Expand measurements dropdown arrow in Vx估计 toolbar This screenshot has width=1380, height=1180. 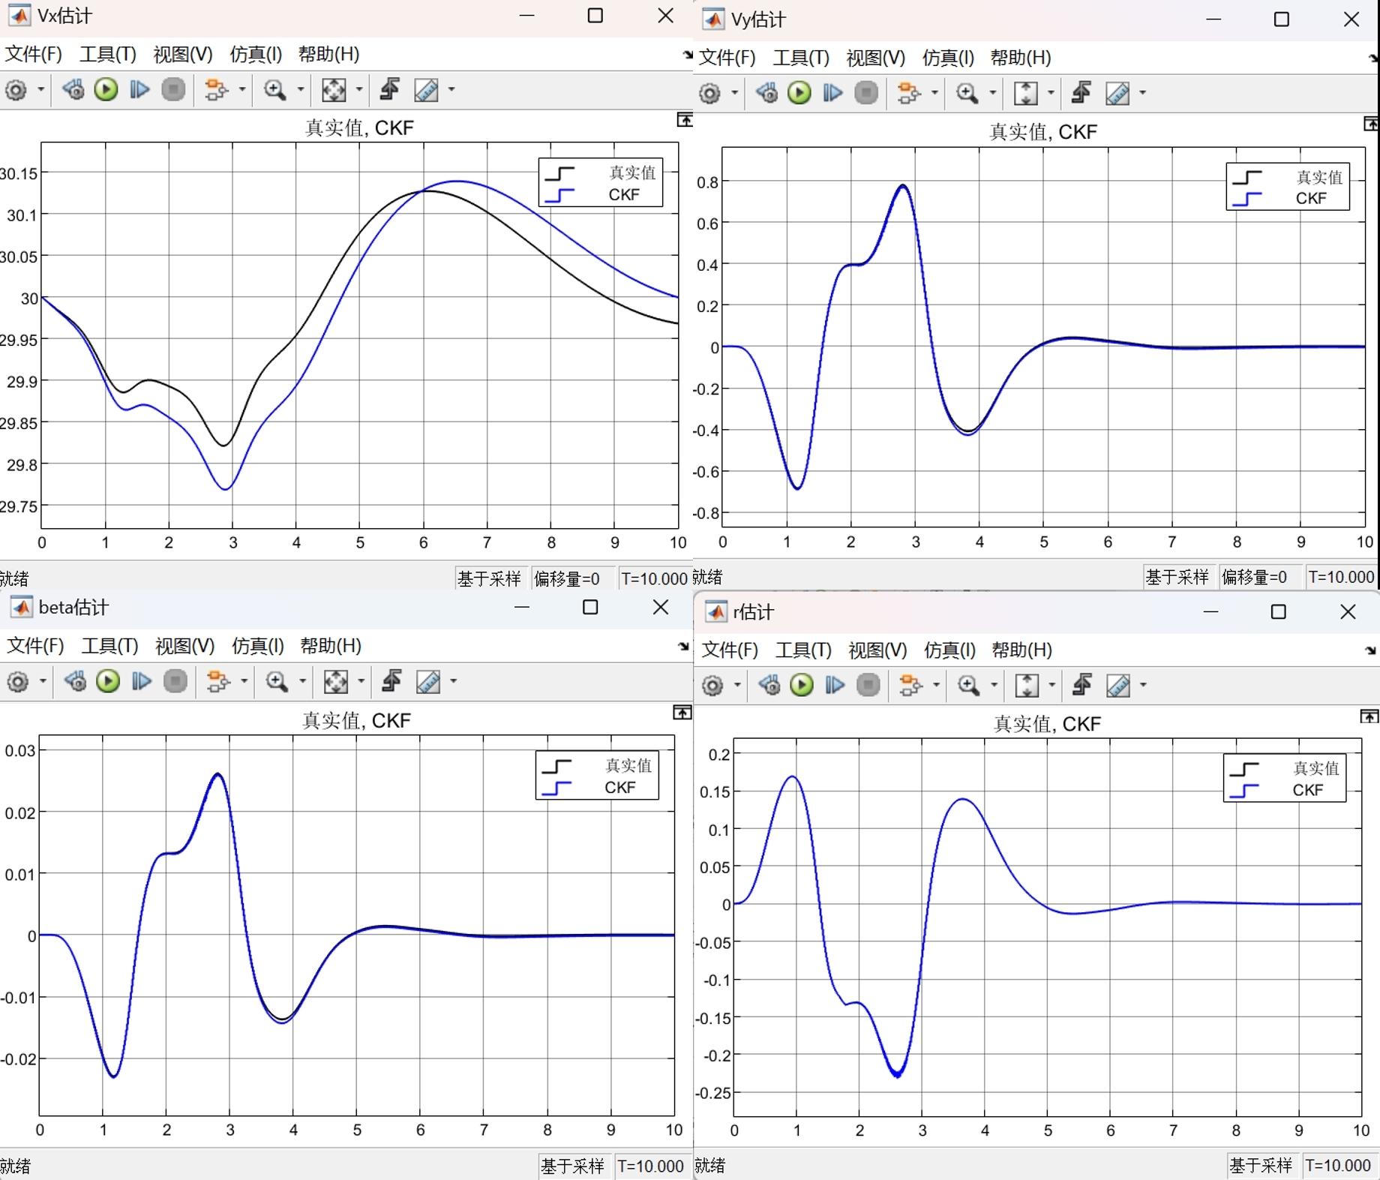451,90
